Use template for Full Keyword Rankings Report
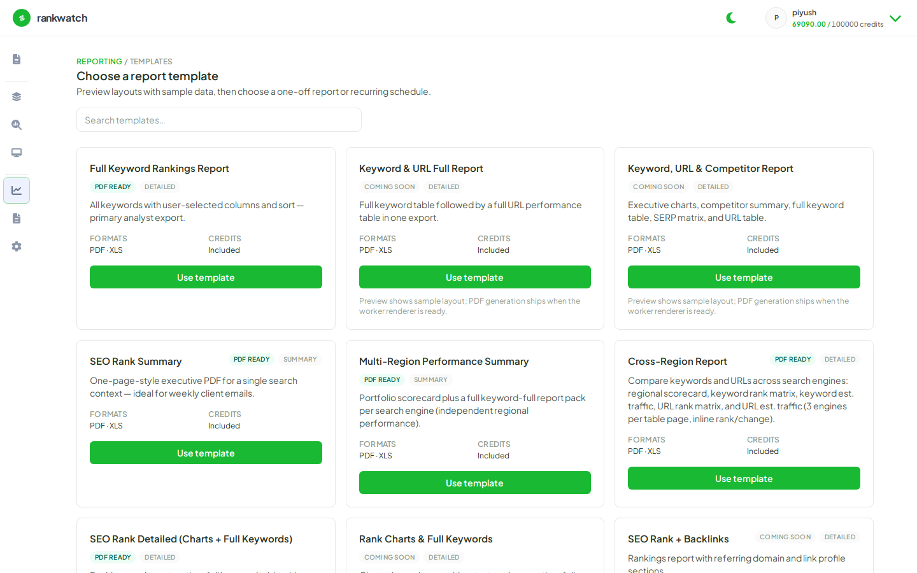Screen dimensions: 917x573 pos(206,277)
